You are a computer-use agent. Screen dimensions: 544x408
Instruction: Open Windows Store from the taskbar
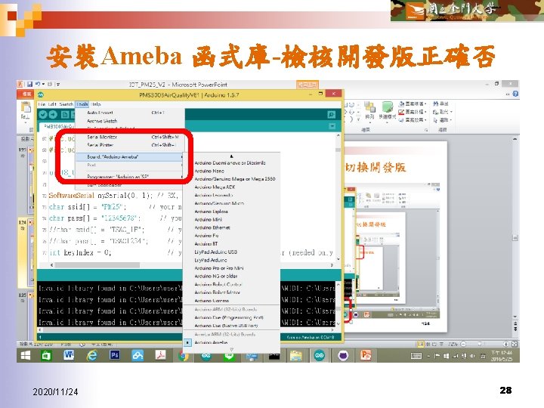tap(46, 356)
